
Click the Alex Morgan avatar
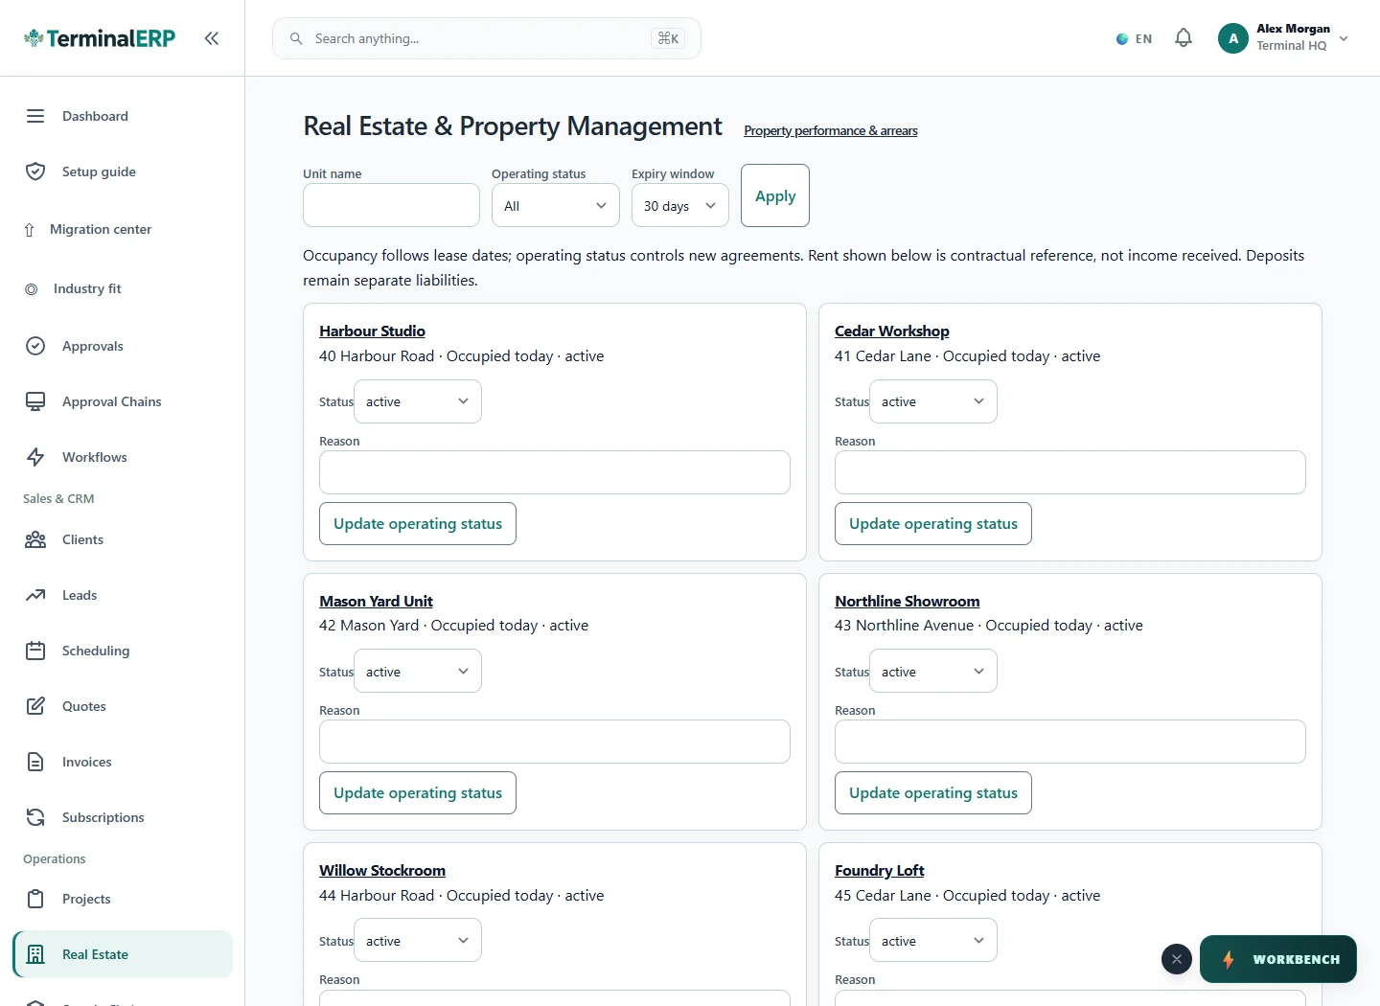click(1233, 38)
